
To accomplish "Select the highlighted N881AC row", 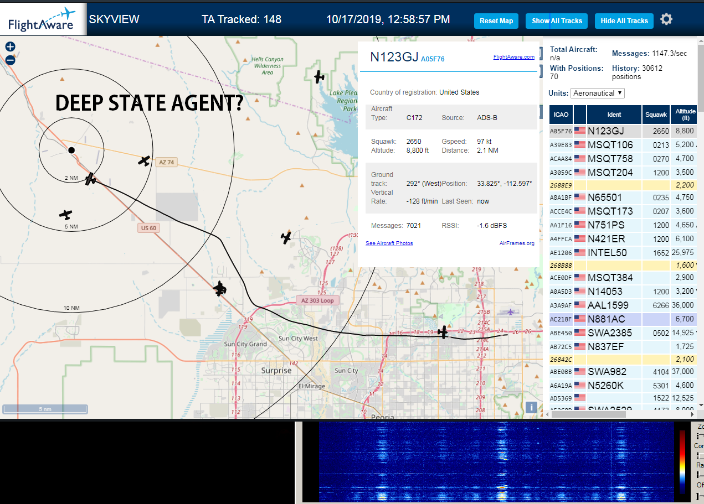I will click(x=623, y=319).
